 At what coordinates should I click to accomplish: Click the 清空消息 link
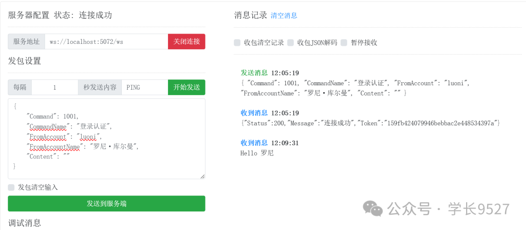[283, 16]
